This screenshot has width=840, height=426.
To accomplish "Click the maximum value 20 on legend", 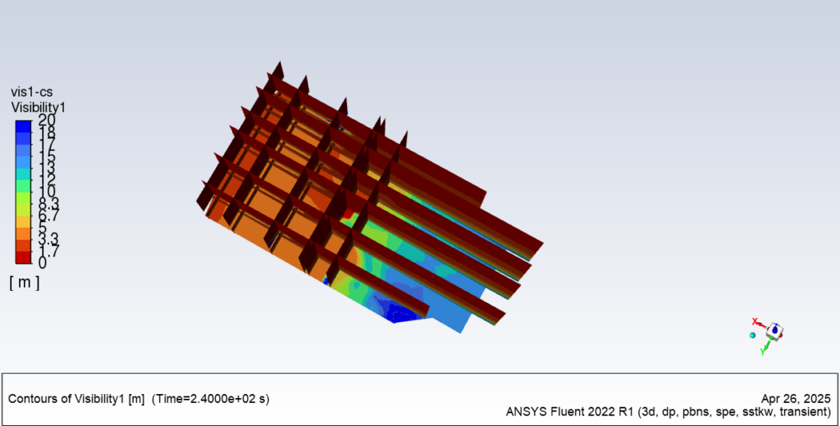I will pos(47,120).
